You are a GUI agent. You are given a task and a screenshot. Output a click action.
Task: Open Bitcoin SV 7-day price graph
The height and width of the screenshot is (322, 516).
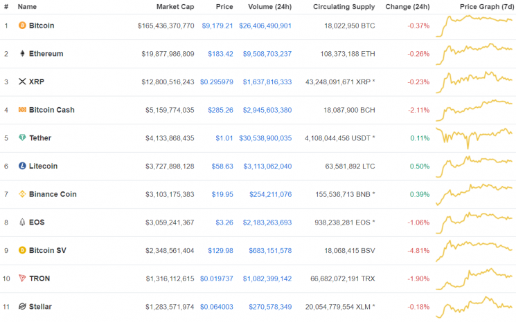tap(474, 251)
